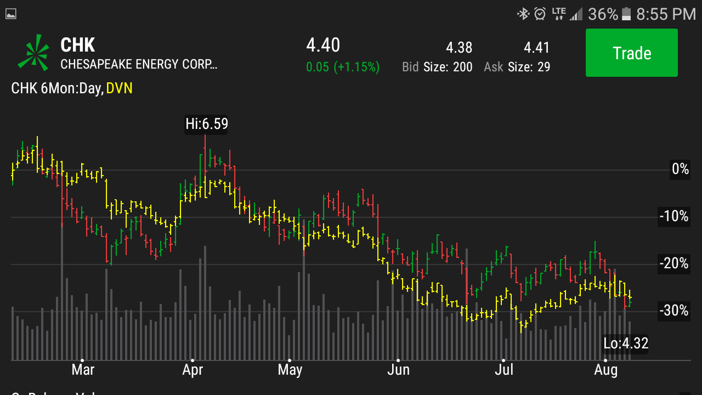Viewport: 702px width, 395px height.
Task: Select the Aug marker on time axis
Action: pyautogui.click(x=605, y=369)
